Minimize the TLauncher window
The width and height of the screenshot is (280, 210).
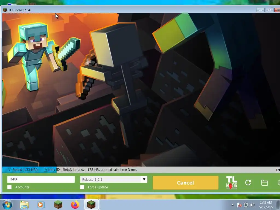[260, 10]
